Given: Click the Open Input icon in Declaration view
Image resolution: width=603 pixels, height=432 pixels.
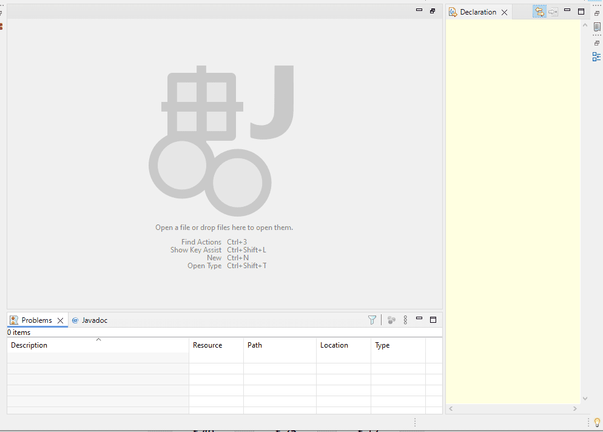Looking at the screenshot, I should (x=553, y=12).
